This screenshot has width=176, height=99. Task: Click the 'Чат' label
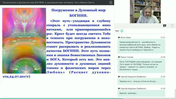[x=117, y=31]
